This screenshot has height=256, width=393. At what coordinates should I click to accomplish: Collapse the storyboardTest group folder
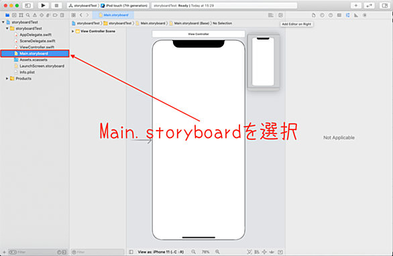pos(7,29)
